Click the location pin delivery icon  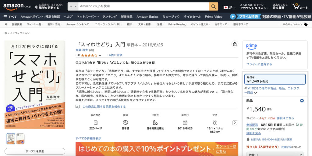(x=37, y=8)
